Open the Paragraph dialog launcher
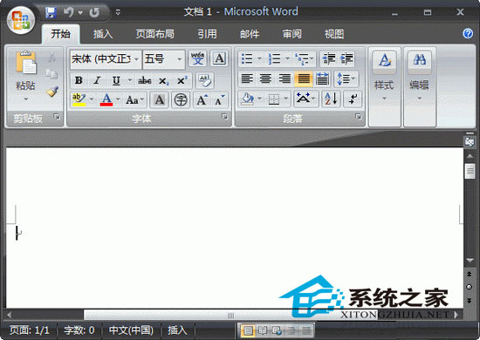480x340 pixels. (358, 117)
